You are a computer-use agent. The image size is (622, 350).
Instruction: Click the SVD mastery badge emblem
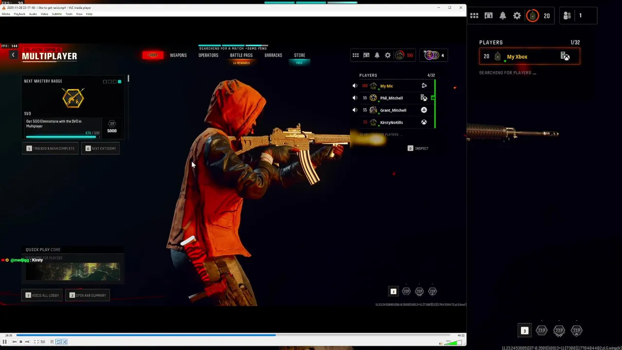[73, 98]
